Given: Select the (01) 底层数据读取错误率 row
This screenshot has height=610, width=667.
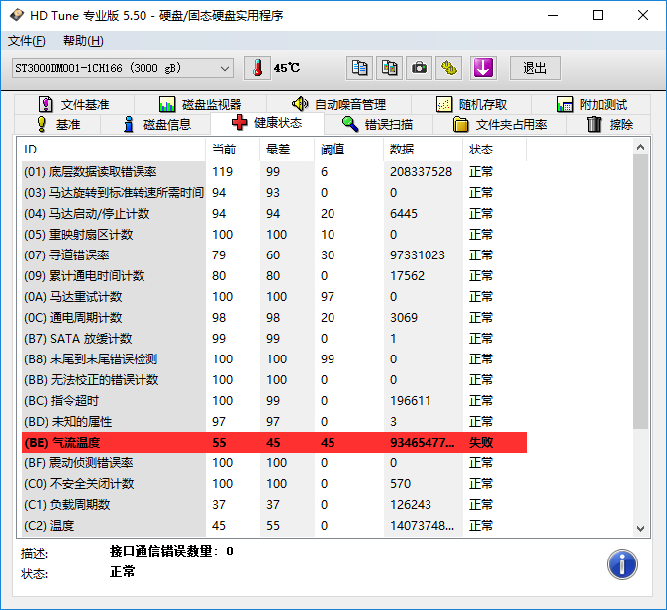Looking at the screenshot, I should (274, 172).
